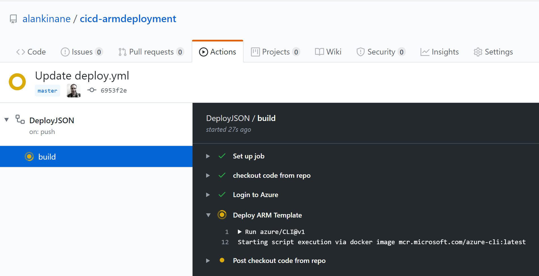Open the checkout code from repo label
Viewport: 539px width, 276px height.
tap(272, 175)
